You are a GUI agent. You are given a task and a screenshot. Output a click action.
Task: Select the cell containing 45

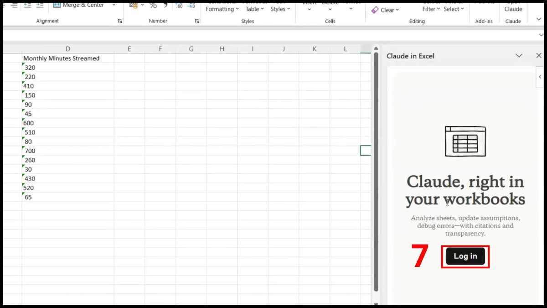click(x=68, y=114)
